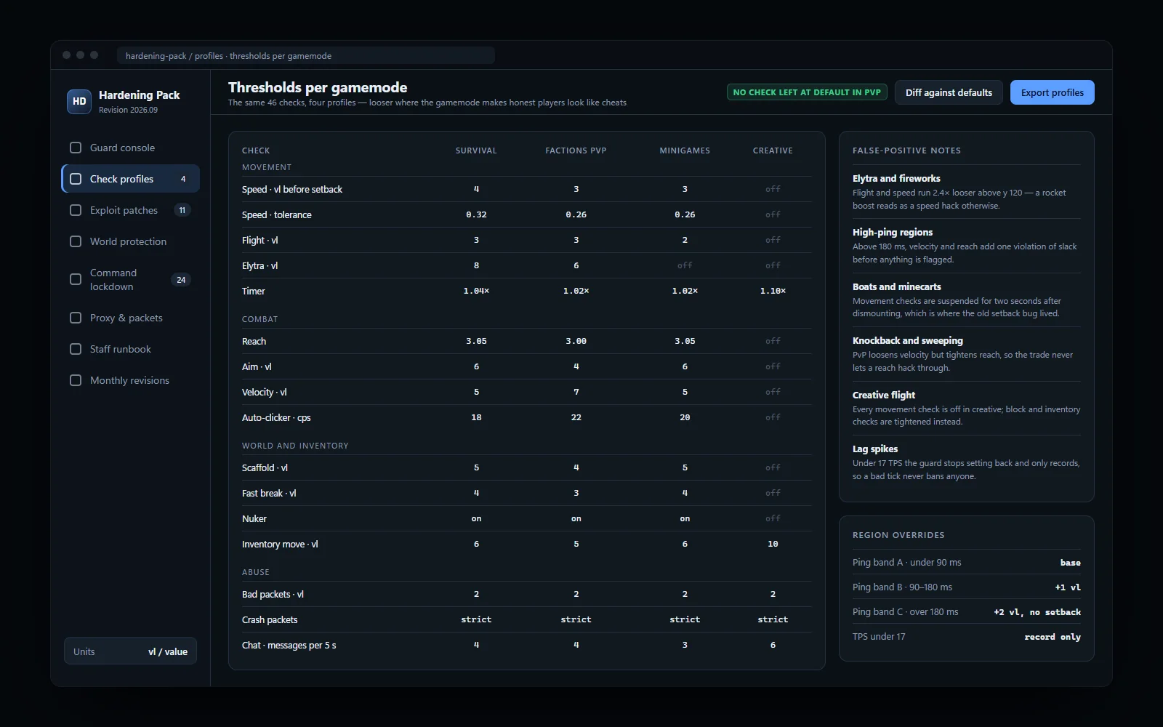1163x727 pixels.
Task: Click the Lag spikes note heading
Action: 875,449
